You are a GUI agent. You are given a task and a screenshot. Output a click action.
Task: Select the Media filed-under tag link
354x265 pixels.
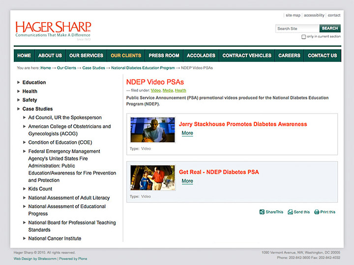pos(168,90)
